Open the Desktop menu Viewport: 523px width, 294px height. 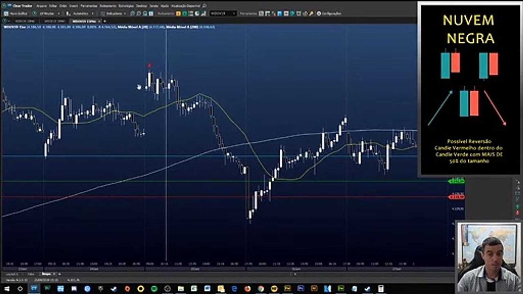tap(141, 6)
